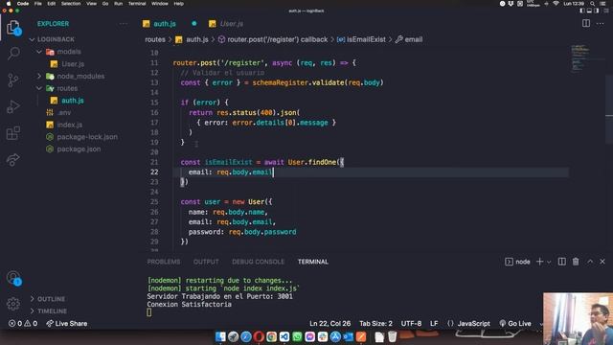Maximize the terminal panel size
The width and height of the screenshot is (613, 345).
[590, 262]
